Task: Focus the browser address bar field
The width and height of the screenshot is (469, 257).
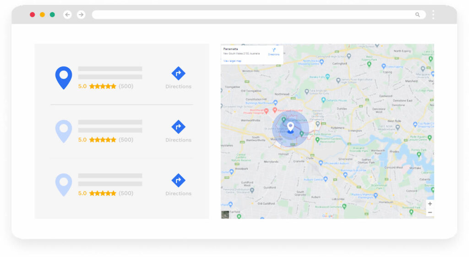Action: tap(259, 15)
